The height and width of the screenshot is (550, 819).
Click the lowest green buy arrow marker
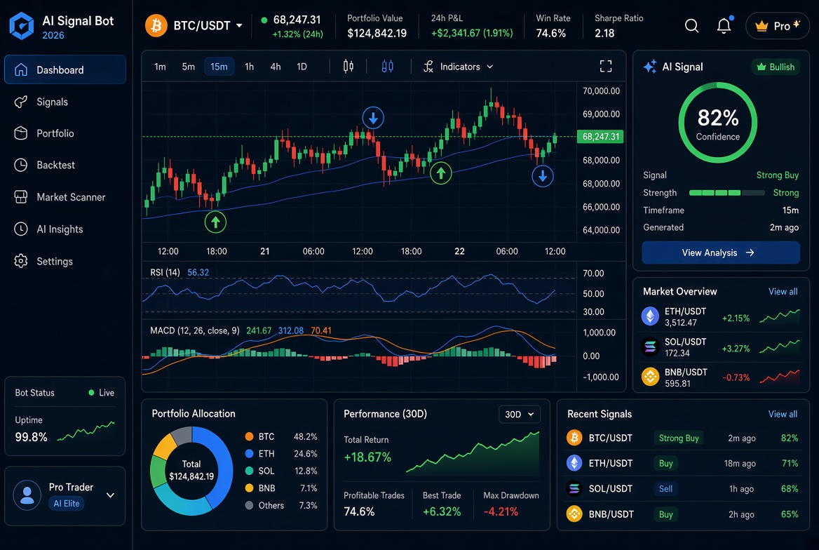pyautogui.click(x=215, y=222)
